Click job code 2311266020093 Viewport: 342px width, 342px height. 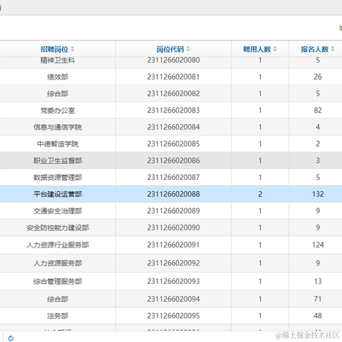tap(173, 281)
